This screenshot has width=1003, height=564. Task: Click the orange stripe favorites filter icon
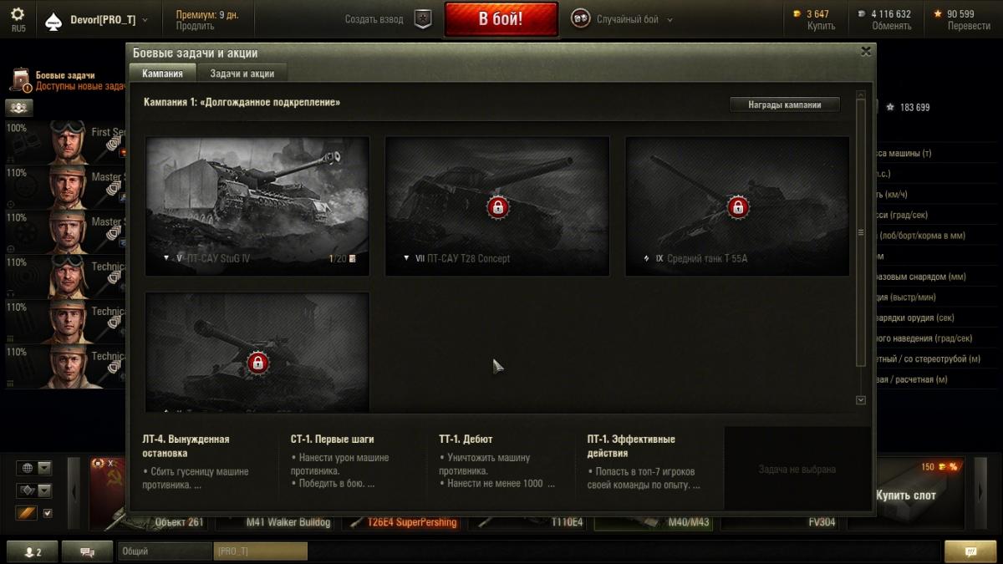coord(27,513)
